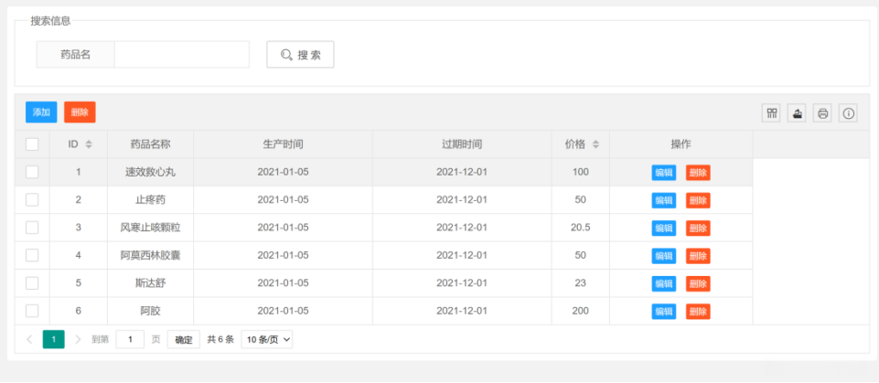The width and height of the screenshot is (879, 383).
Task: Toggle the select-all header checkbox
Action: tap(32, 144)
